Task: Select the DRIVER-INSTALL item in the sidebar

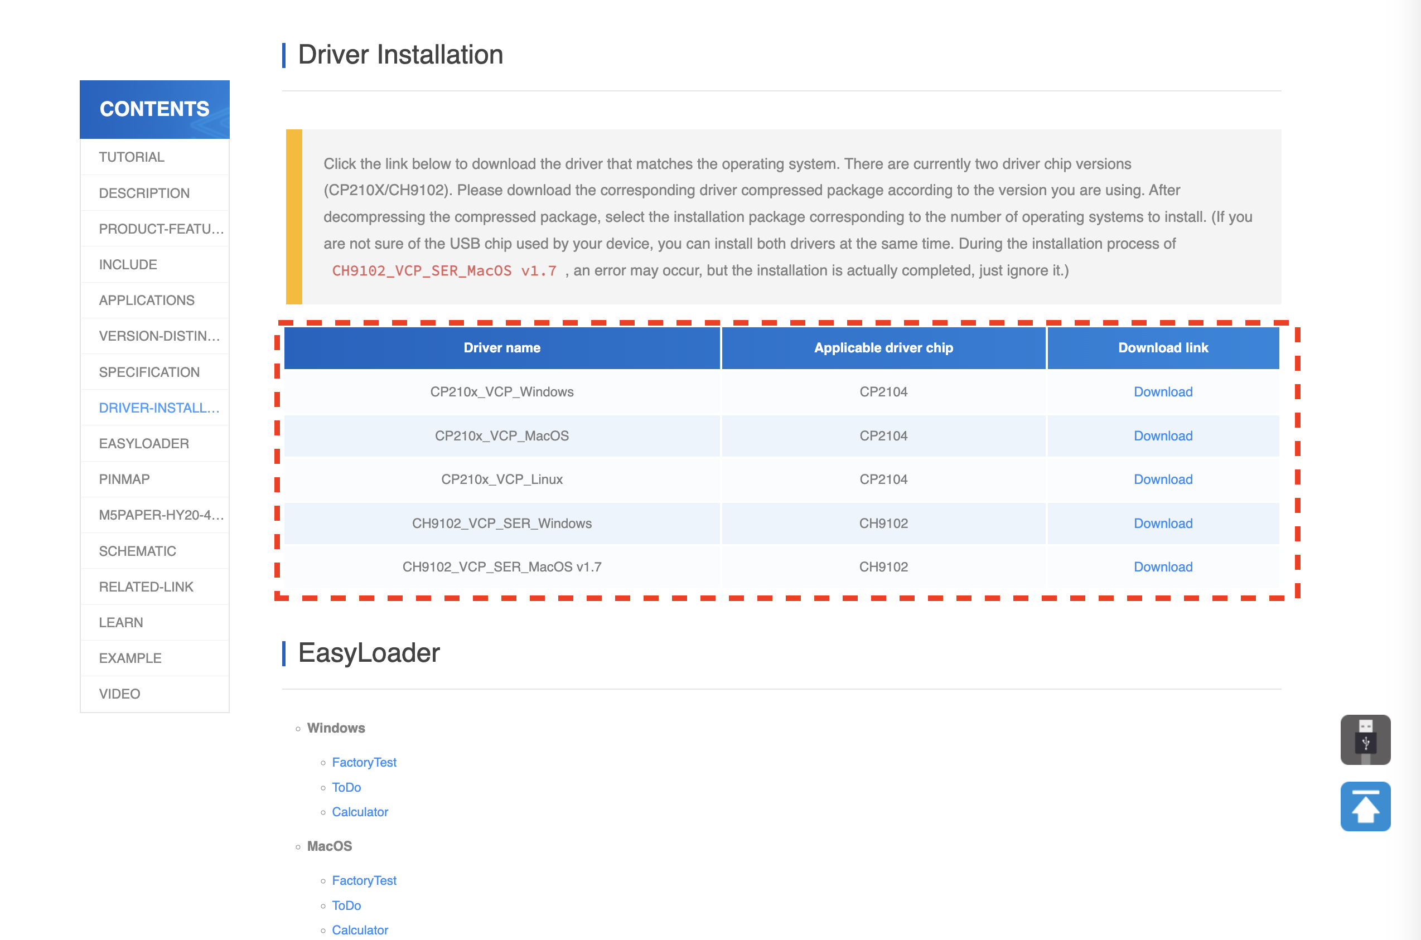Action: tap(158, 408)
